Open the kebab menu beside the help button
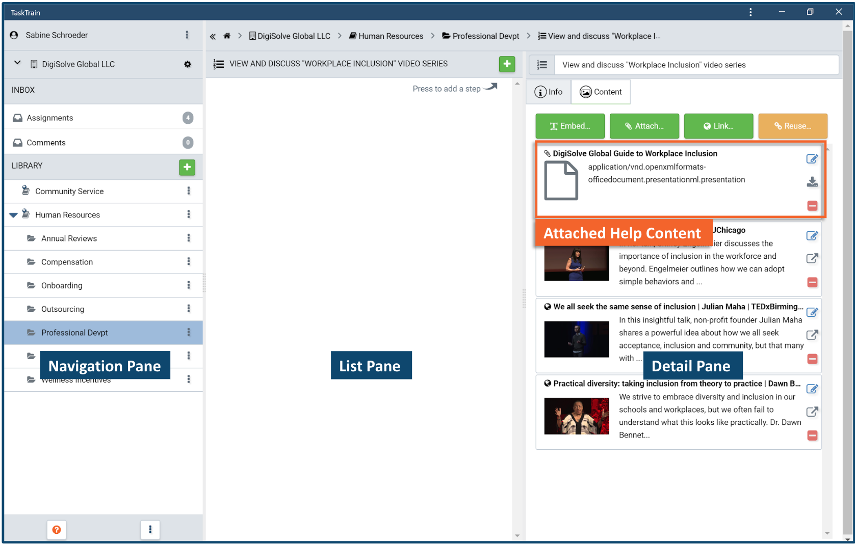The width and height of the screenshot is (855, 544). click(x=150, y=530)
